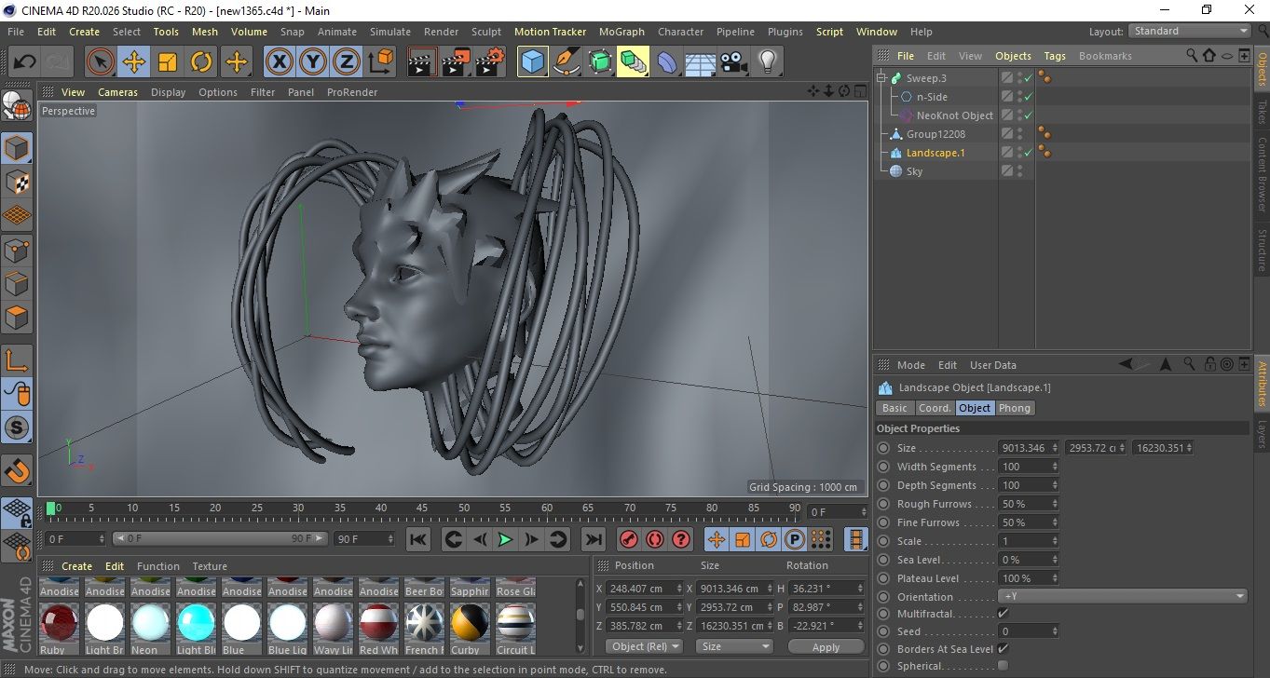The width and height of the screenshot is (1270, 678).
Task: Render the active view clapperboard
Action: point(422,62)
